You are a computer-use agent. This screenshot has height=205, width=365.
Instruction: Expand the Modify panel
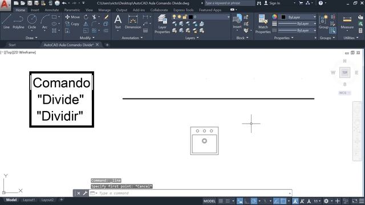coord(87,38)
